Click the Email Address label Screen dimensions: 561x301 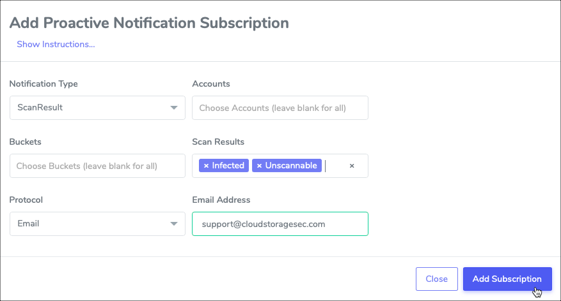(221, 200)
